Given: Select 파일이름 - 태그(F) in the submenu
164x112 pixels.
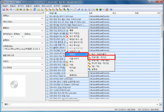Looking at the screenshot, I should pos(101,57).
